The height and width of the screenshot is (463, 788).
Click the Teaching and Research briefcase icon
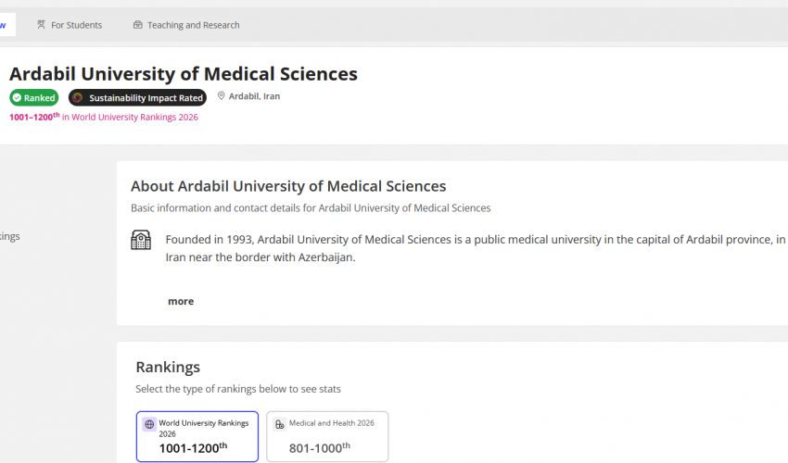point(138,25)
